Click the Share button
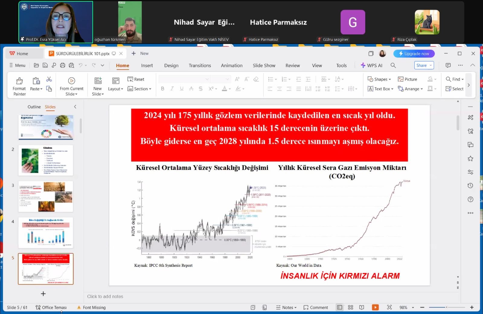 pyautogui.click(x=424, y=65)
